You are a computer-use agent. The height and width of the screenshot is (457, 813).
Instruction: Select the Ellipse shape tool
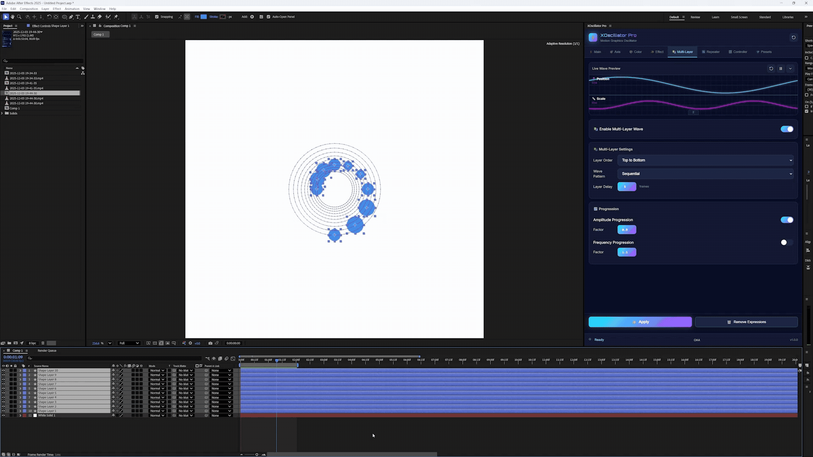(x=64, y=17)
